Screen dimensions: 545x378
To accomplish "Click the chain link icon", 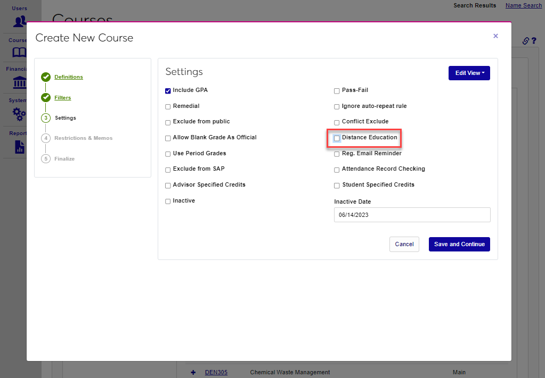I will [525, 41].
